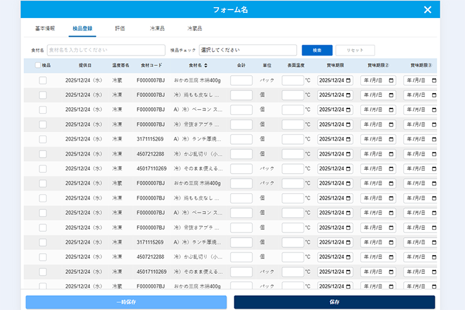Viewport: 465px width, 310px height.
Task: Click the 食材コード column header
Action: (x=152, y=65)
